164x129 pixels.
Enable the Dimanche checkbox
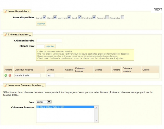pos(122,17)
